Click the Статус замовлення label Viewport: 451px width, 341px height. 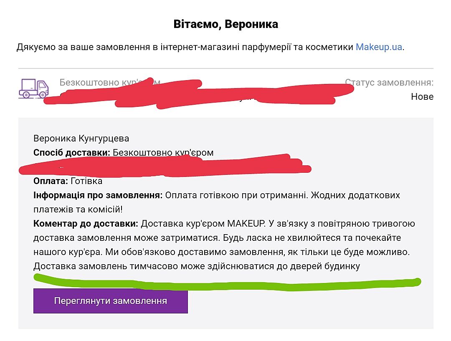(x=389, y=82)
